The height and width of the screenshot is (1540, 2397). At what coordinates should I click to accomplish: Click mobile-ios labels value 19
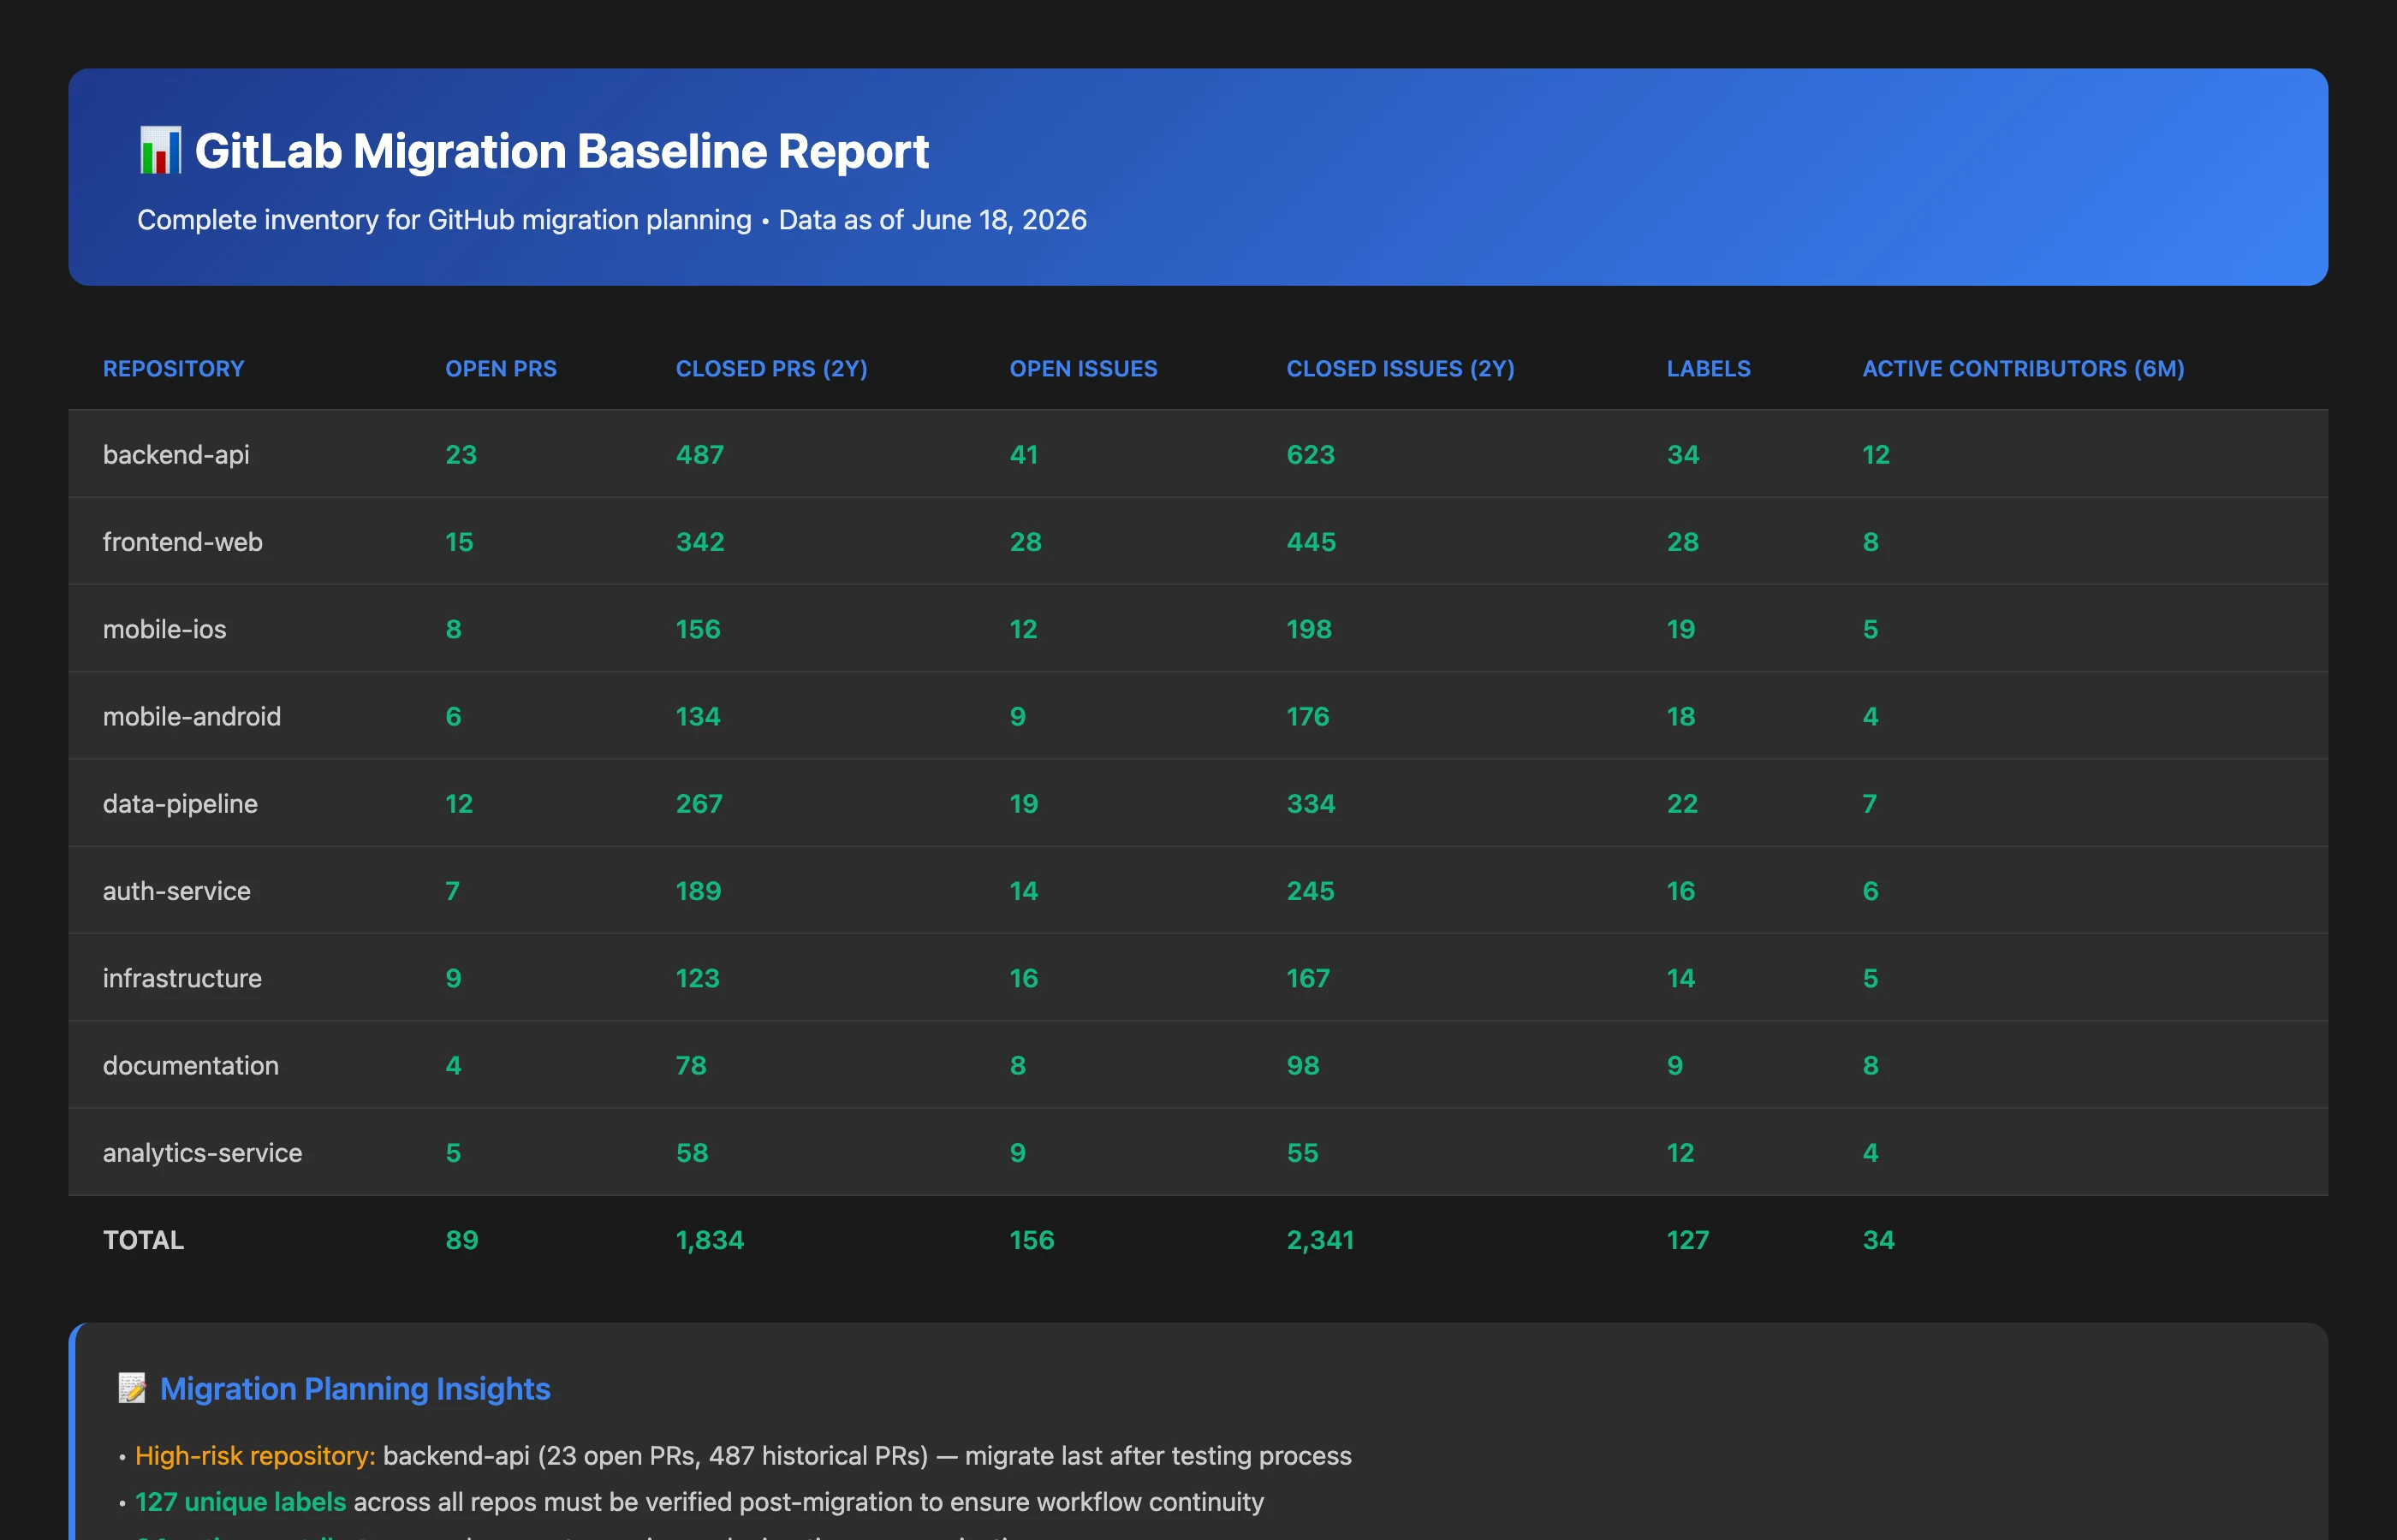pyautogui.click(x=1680, y=629)
